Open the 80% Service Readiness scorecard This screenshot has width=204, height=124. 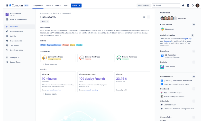tap(58, 58)
